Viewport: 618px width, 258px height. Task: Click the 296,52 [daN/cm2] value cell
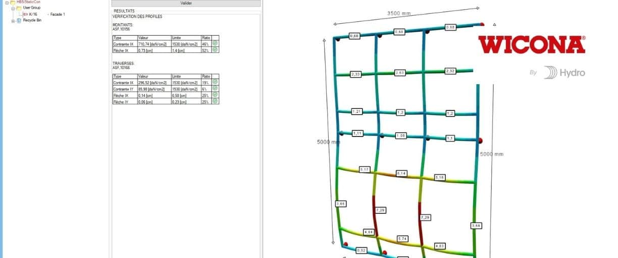[x=154, y=82]
